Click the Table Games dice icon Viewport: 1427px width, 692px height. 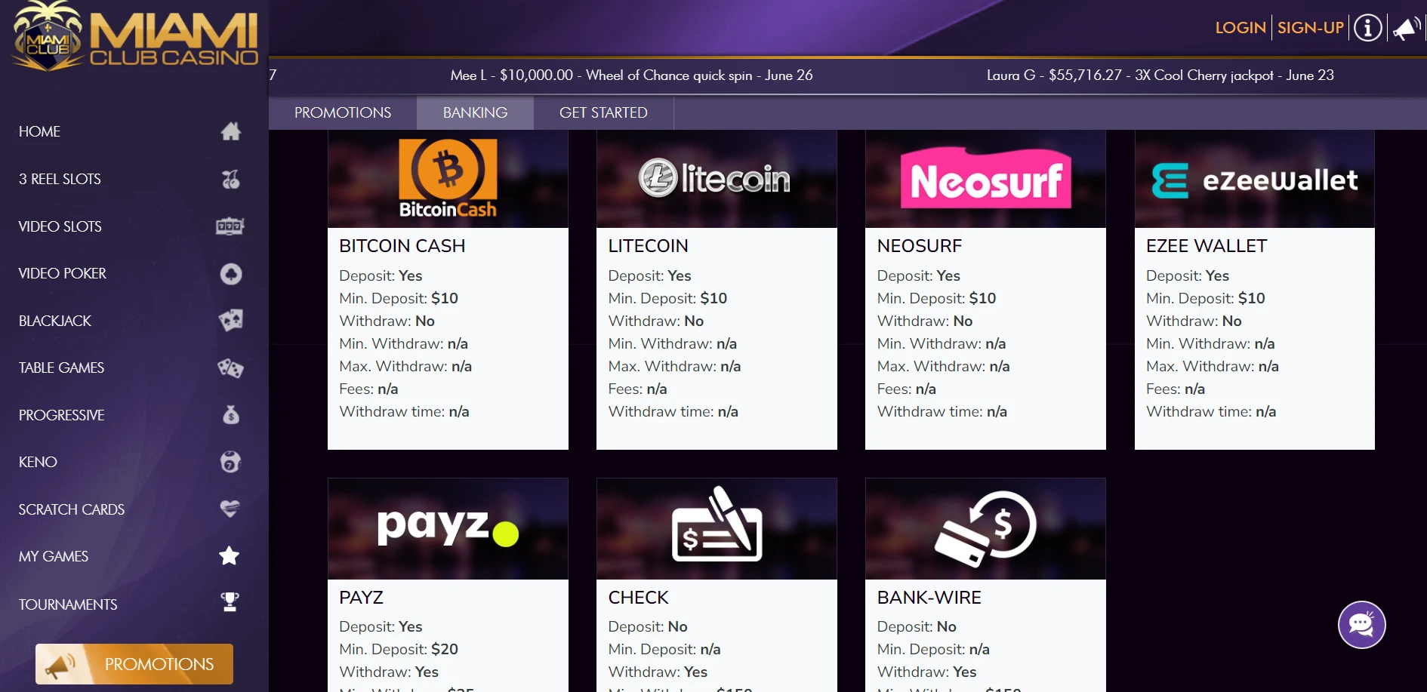[x=230, y=368]
